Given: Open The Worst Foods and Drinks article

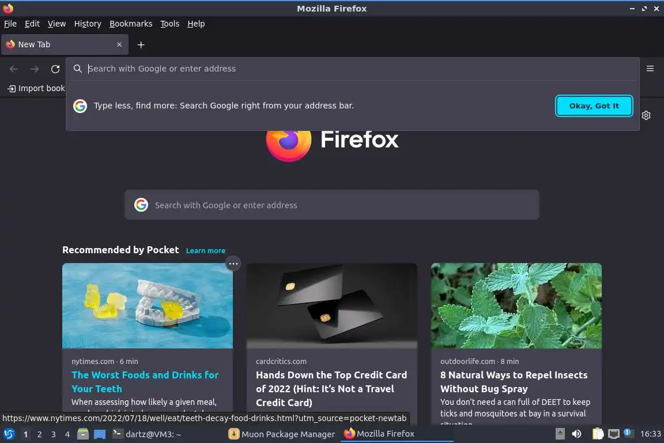Looking at the screenshot, I should point(145,382).
